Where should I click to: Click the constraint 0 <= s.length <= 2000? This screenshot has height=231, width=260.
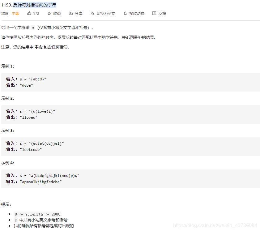click(37, 214)
